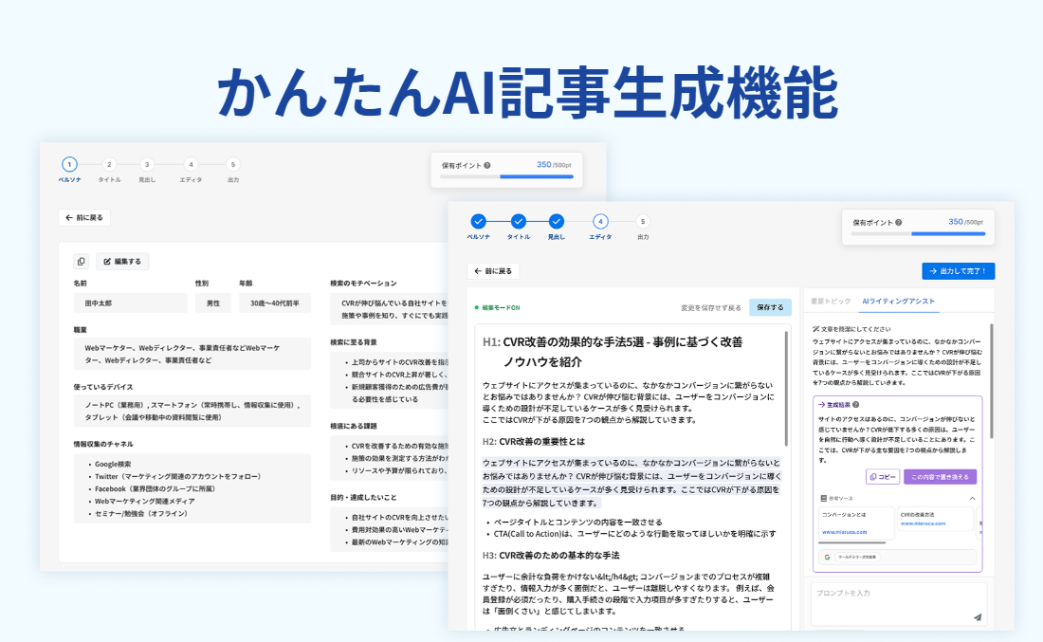Screen dimensions: 1043x642
Task: Click bullet ページタイトルとコンテンツの内容を一致させる
Action: pyautogui.click(x=577, y=523)
